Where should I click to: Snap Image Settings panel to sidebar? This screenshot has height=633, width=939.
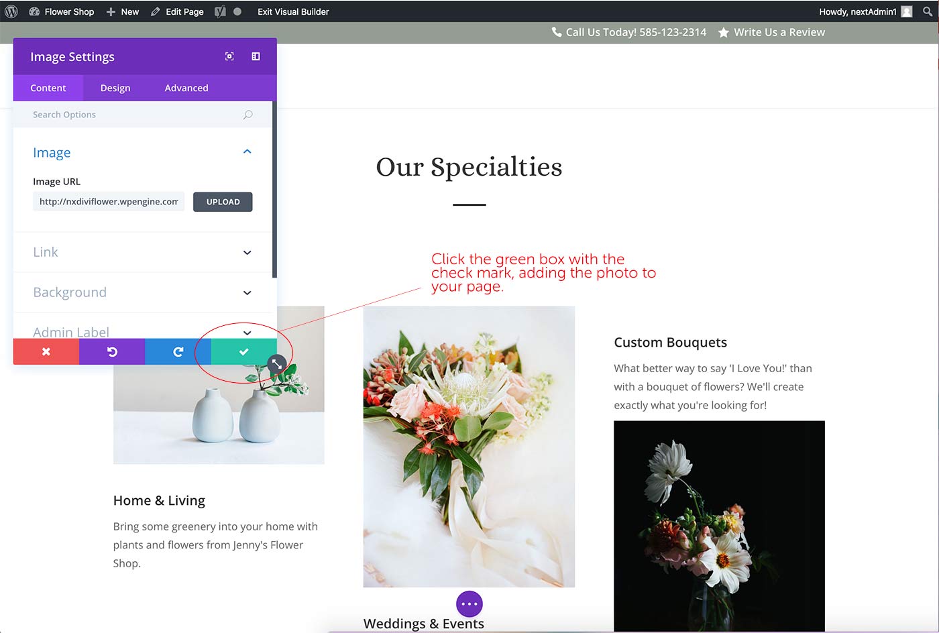[256, 56]
